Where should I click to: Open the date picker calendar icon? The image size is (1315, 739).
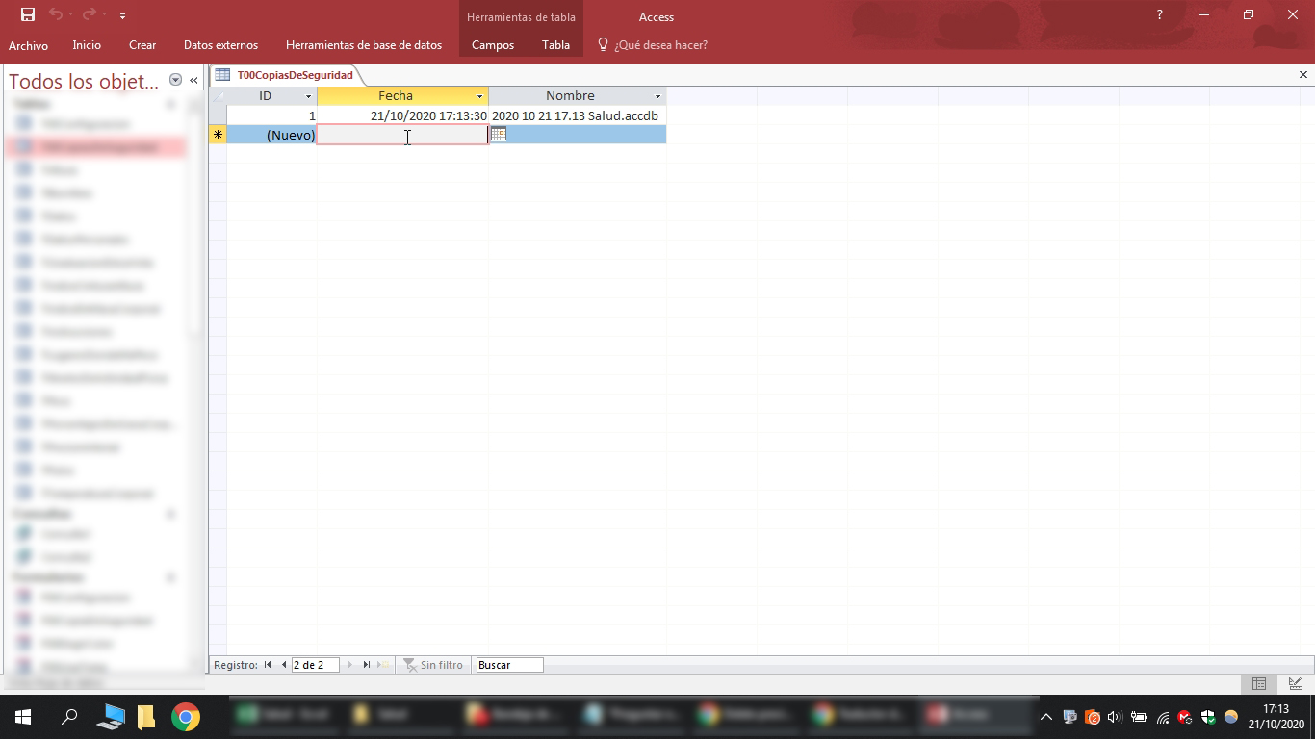point(498,135)
